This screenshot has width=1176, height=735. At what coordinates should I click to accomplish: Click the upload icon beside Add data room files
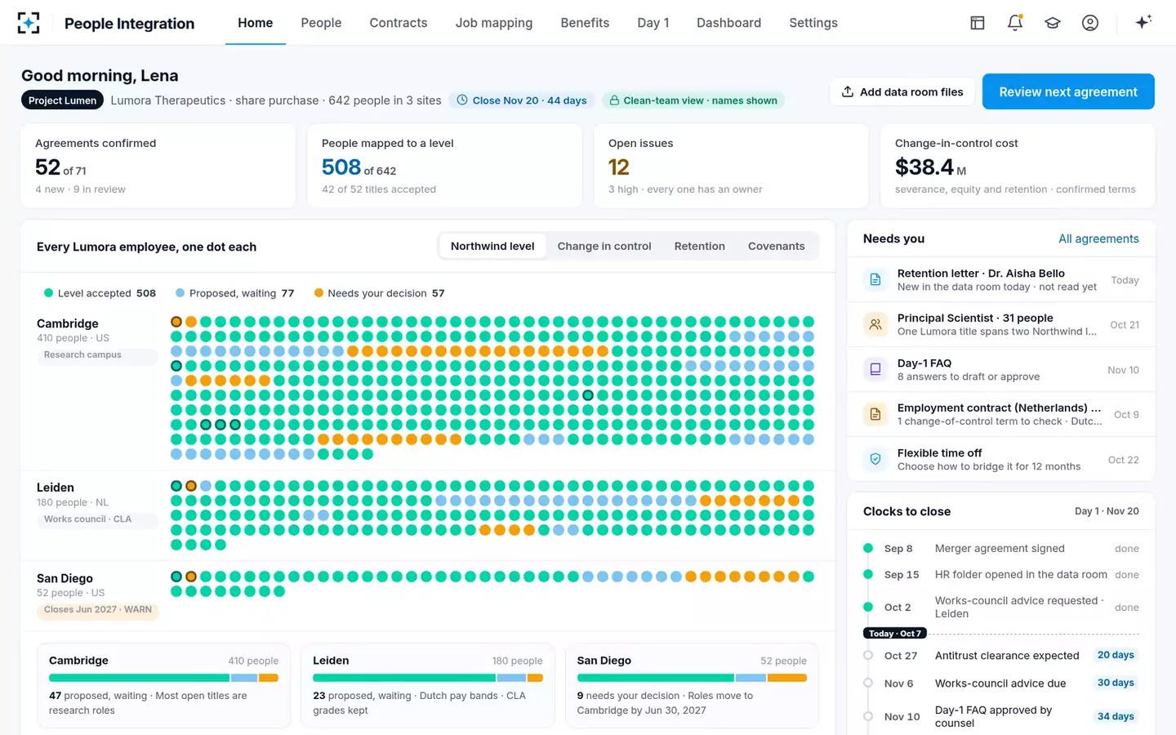click(x=848, y=91)
